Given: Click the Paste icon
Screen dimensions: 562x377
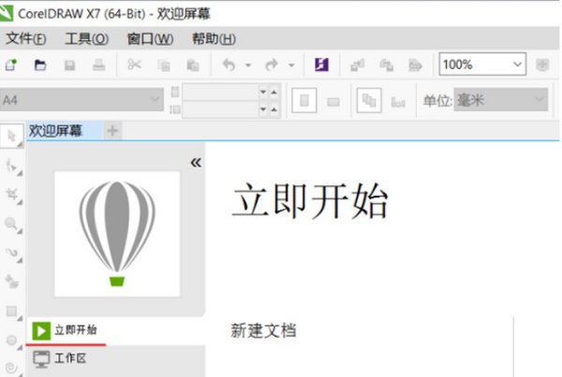Looking at the screenshot, I should 193,65.
